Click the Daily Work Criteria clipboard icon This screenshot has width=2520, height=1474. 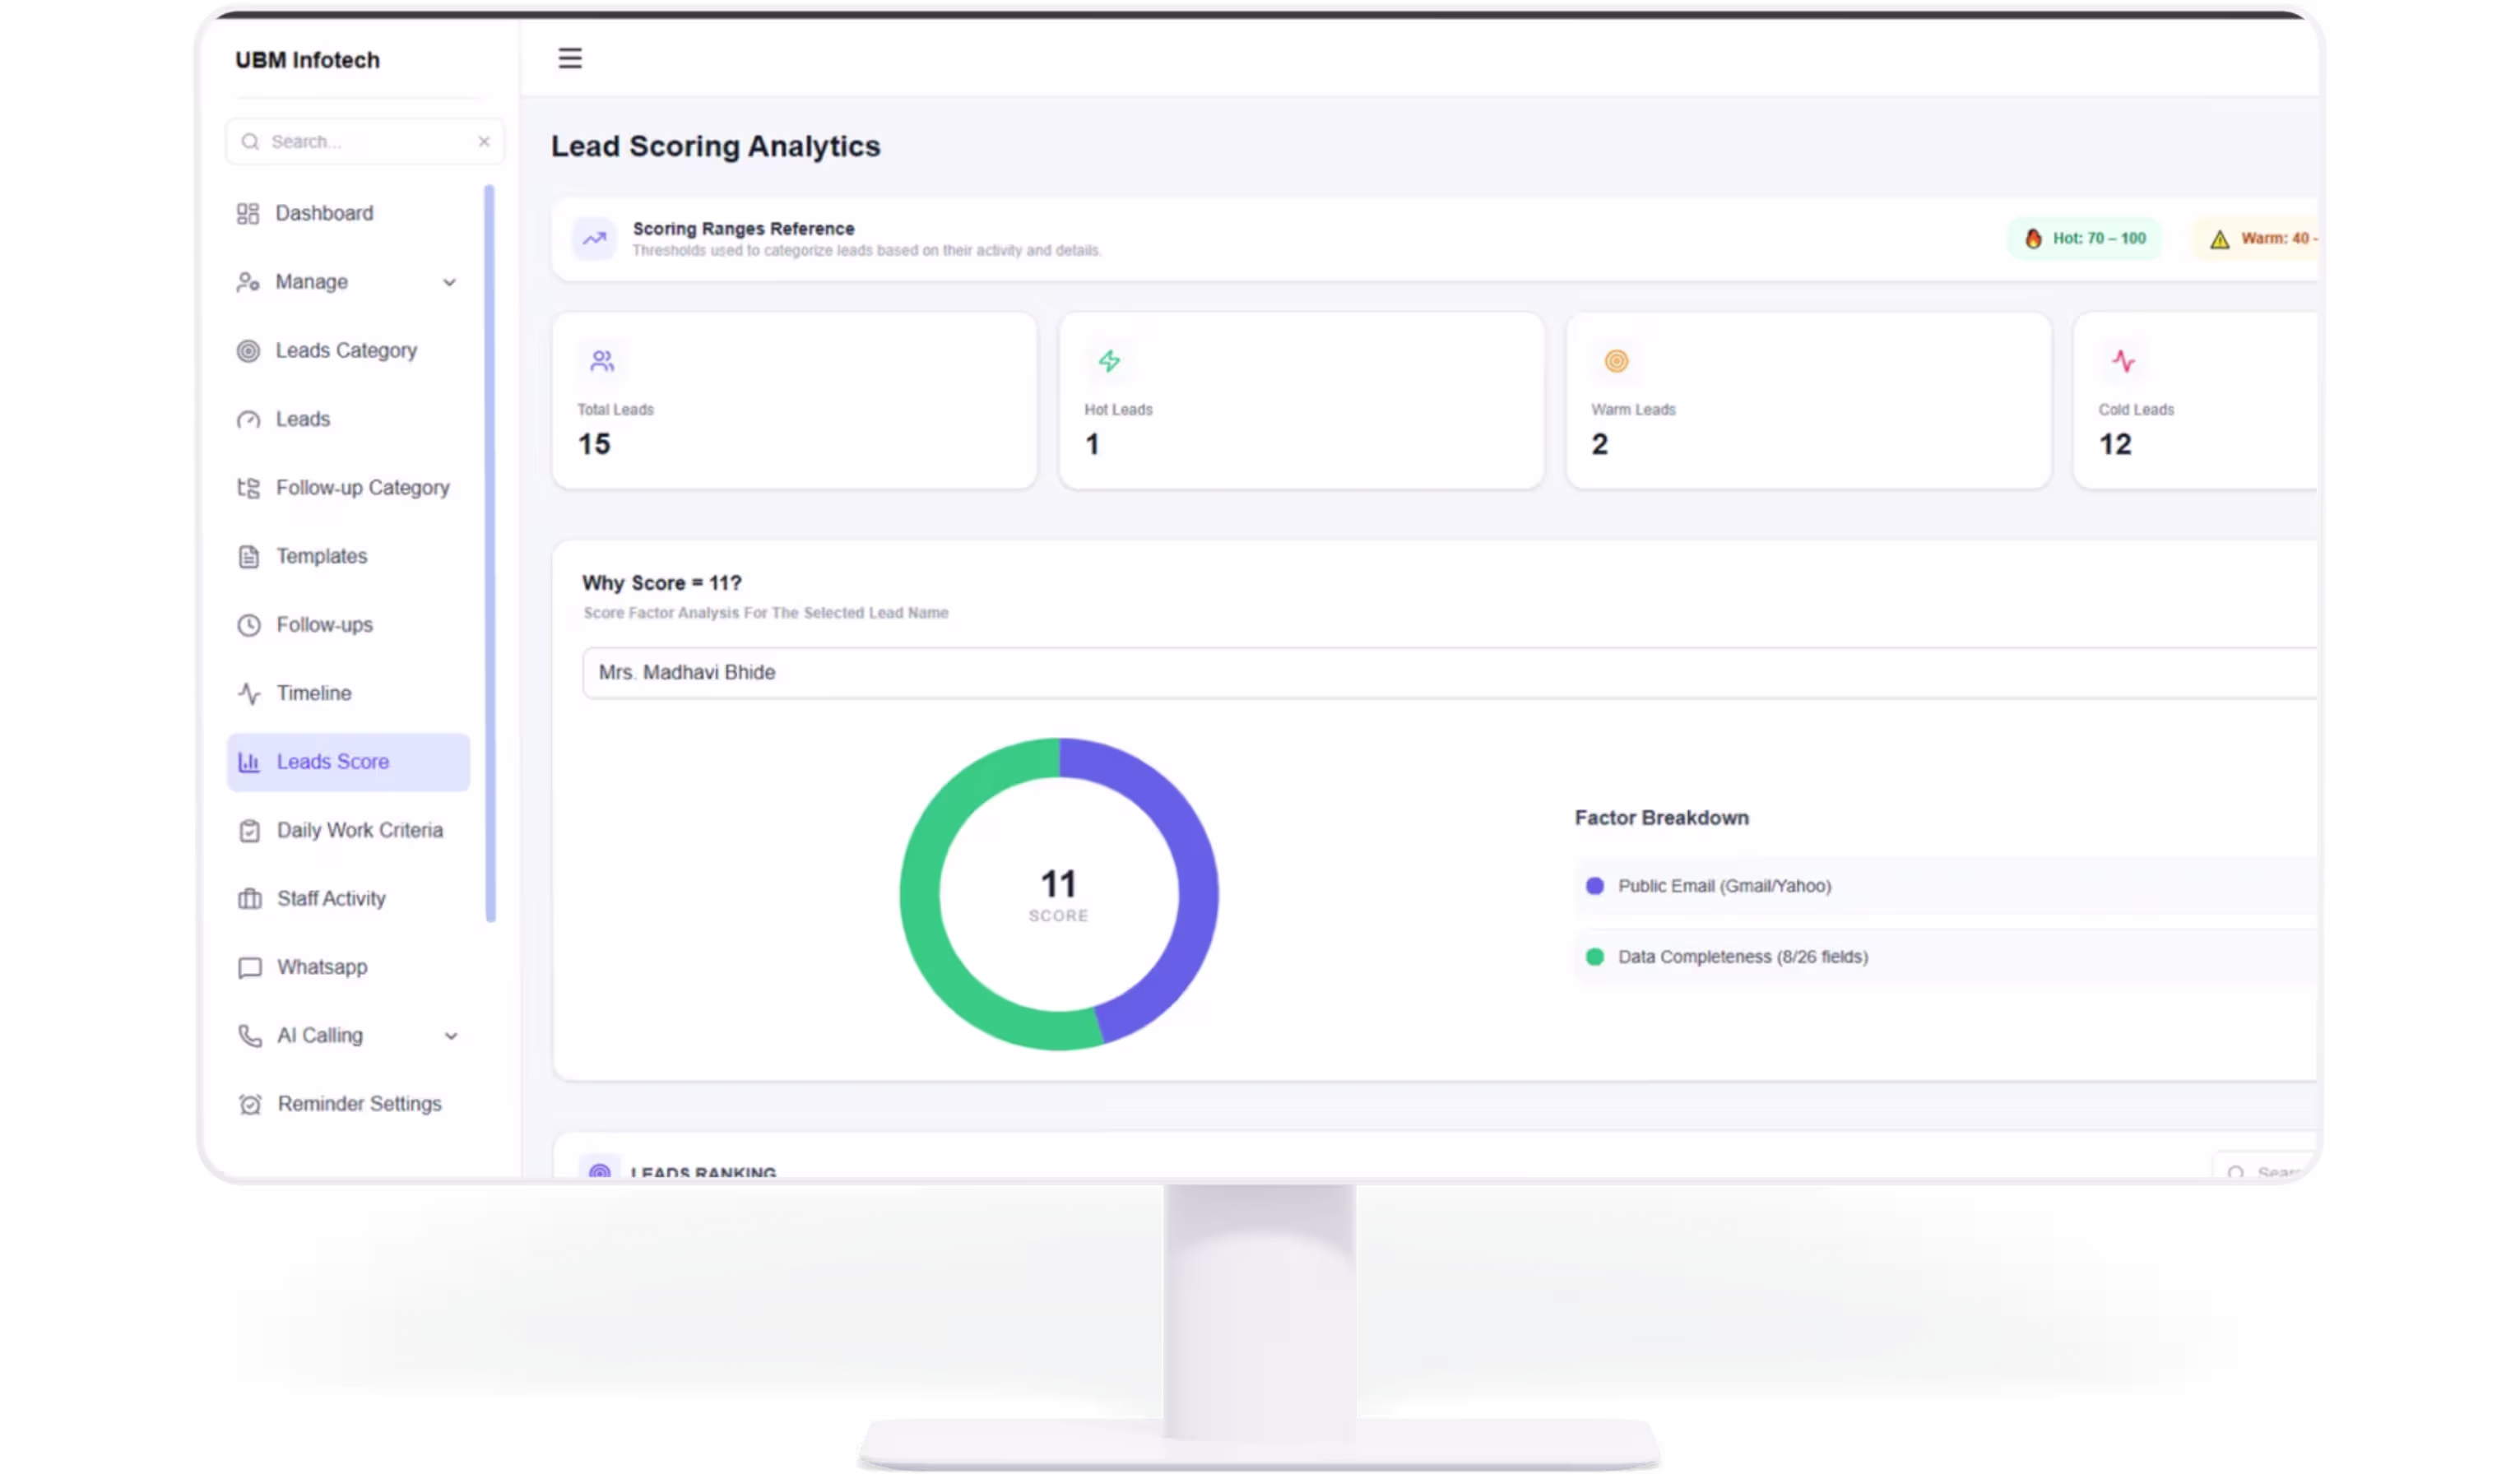click(x=250, y=830)
